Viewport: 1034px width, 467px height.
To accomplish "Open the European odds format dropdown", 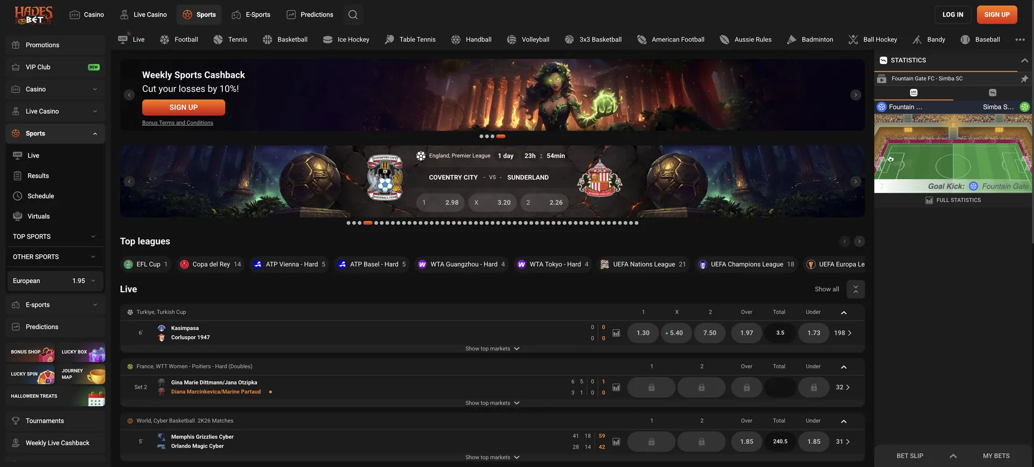I will click(x=55, y=281).
